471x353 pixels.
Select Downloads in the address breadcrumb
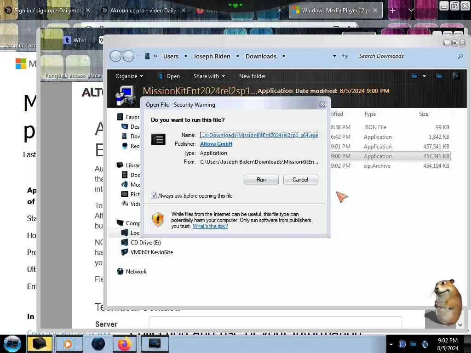coord(261,56)
